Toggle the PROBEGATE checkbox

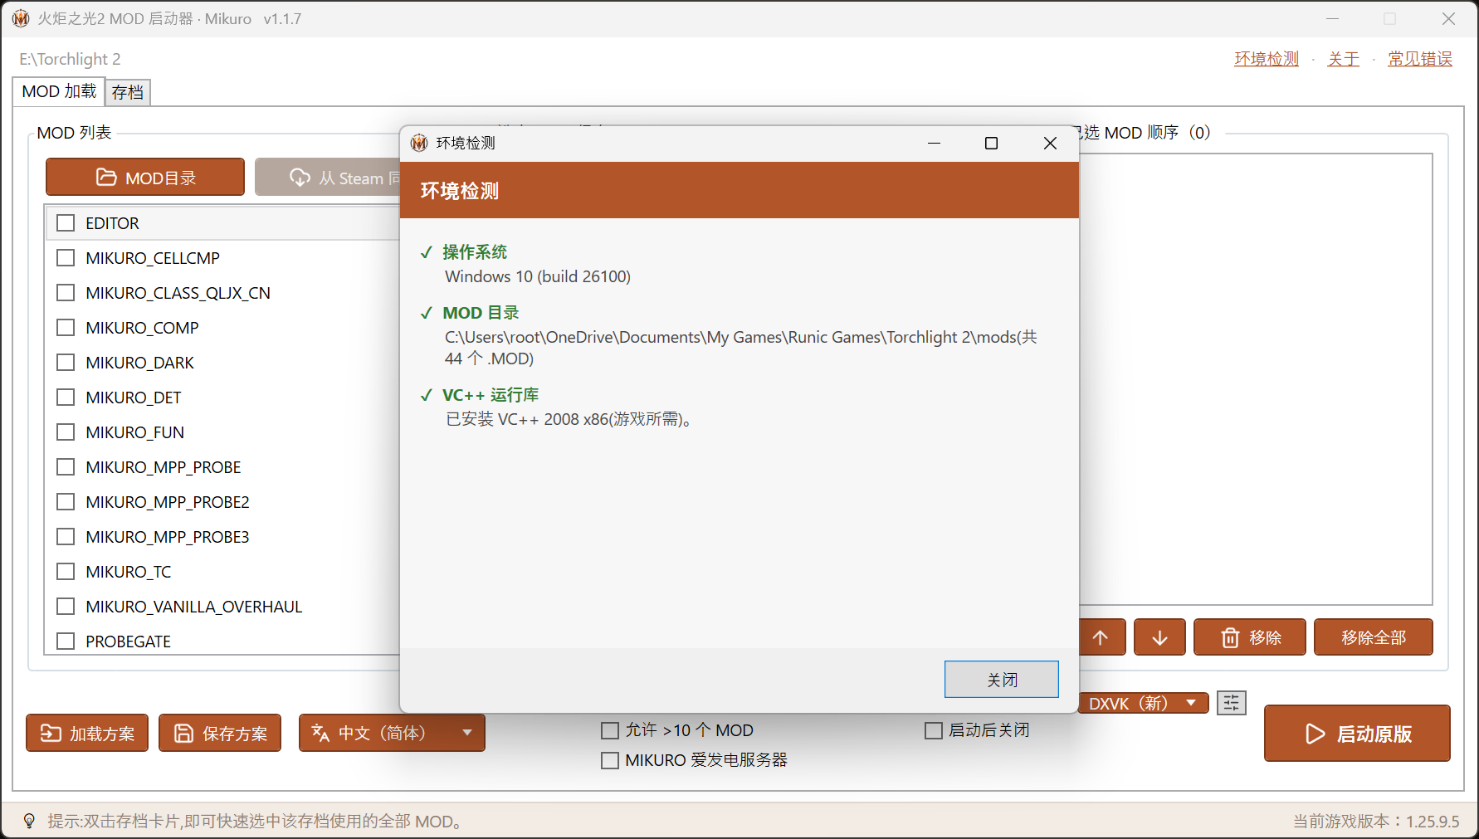[66, 641]
